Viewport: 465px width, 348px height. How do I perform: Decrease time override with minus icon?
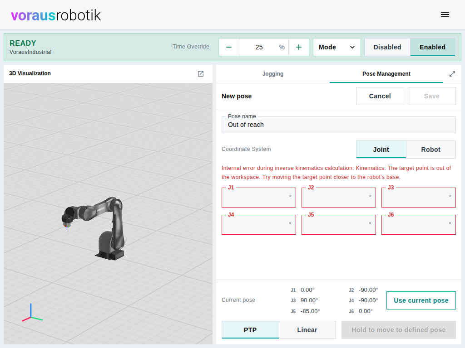point(229,47)
